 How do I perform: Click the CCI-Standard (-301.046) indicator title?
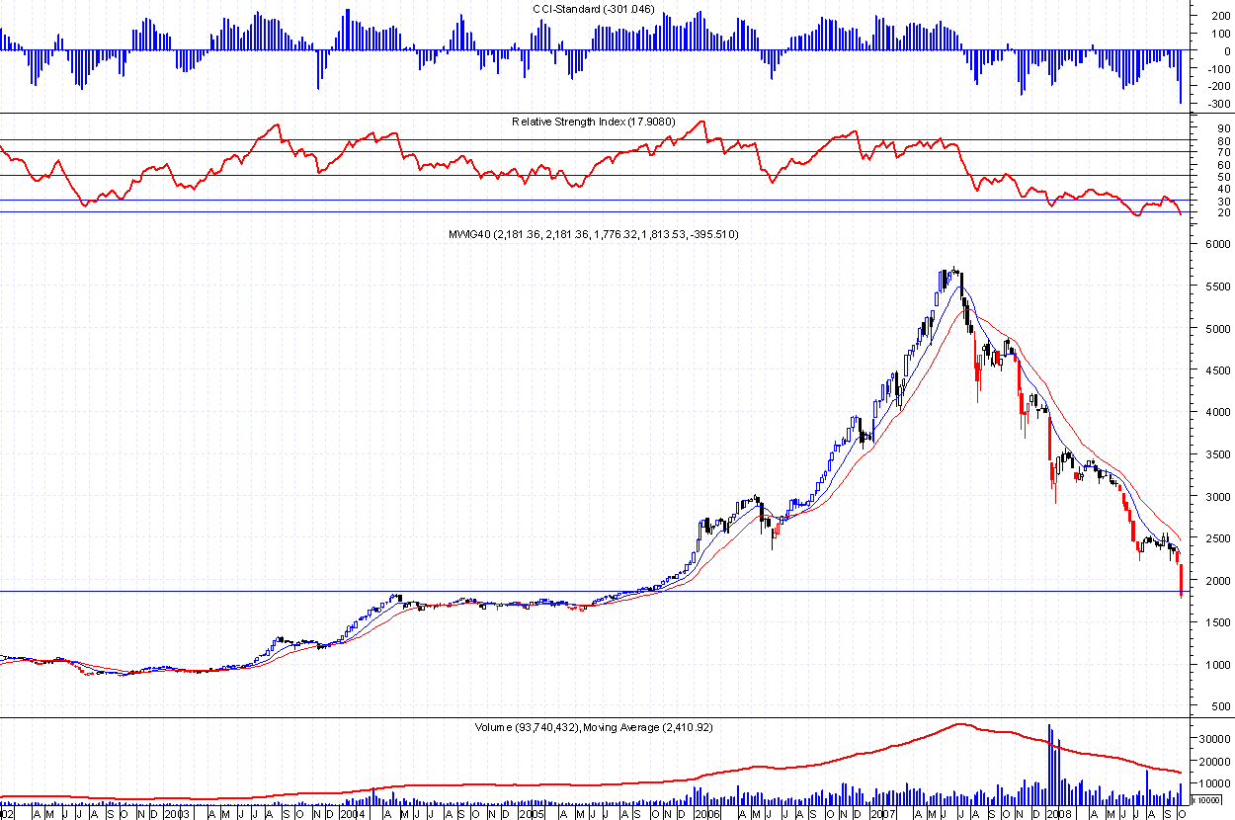click(x=592, y=9)
